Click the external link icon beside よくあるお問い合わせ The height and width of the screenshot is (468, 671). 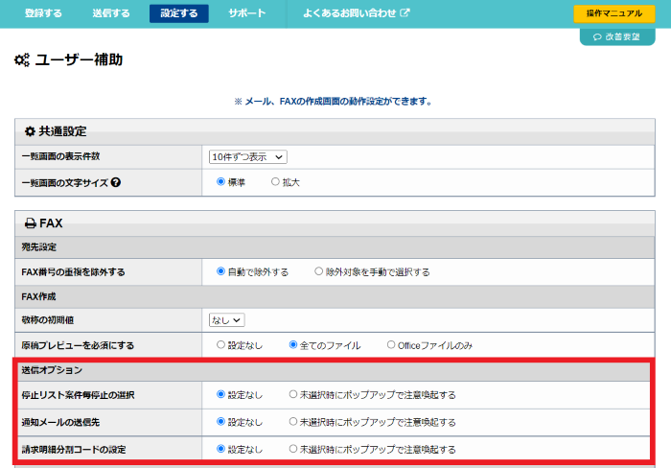tap(405, 12)
